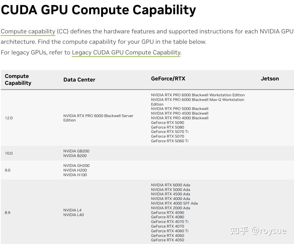Click the "Compute Capability" column header
Screen dimensions: 294x244
pos(18,80)
